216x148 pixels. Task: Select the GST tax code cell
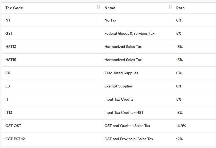[x=9, y=33]
